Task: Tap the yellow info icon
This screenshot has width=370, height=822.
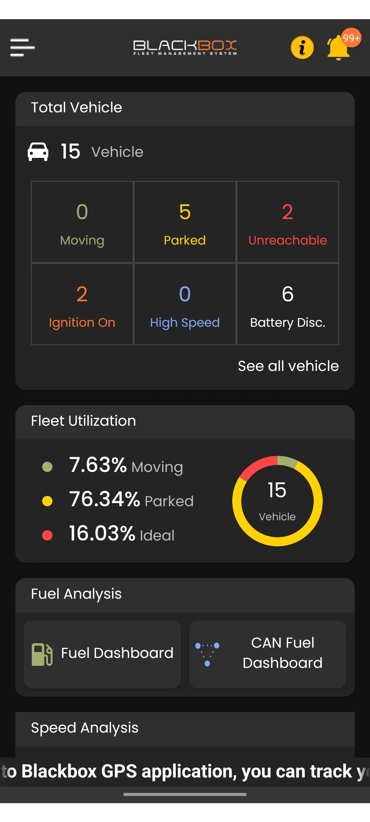Action: 302,47
